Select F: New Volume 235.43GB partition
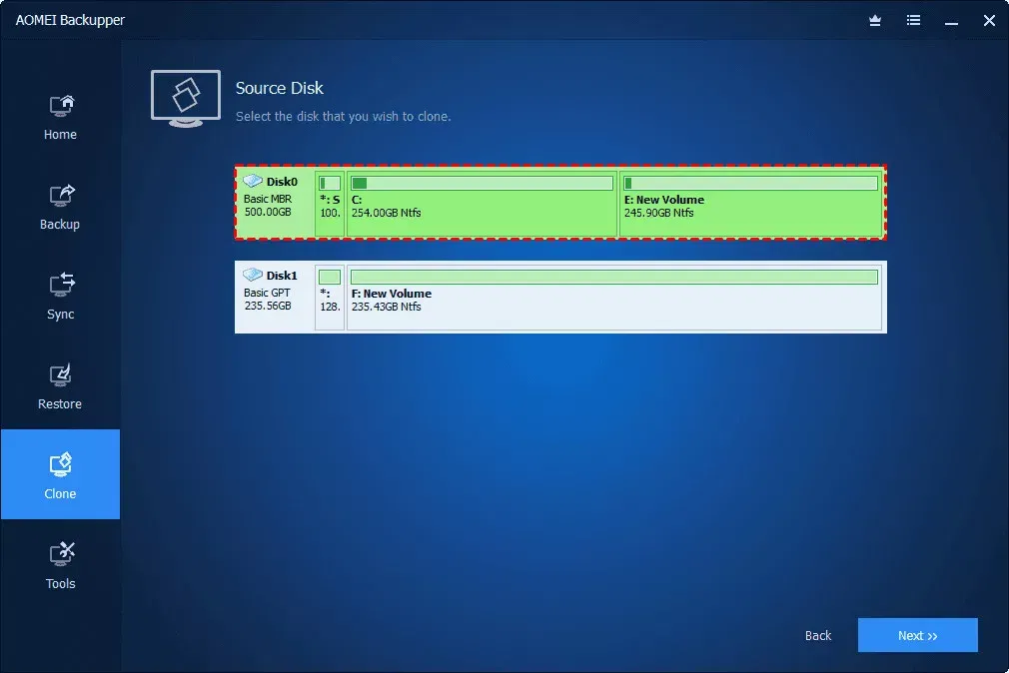 click(x=614, y=297)
